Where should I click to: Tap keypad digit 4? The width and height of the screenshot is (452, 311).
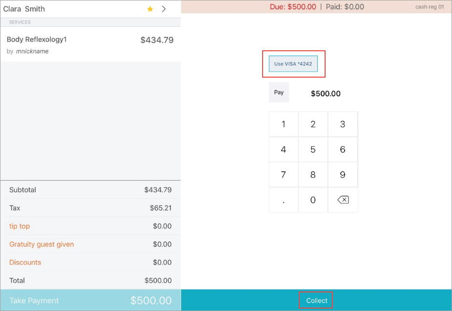click(x=284, y=149)
